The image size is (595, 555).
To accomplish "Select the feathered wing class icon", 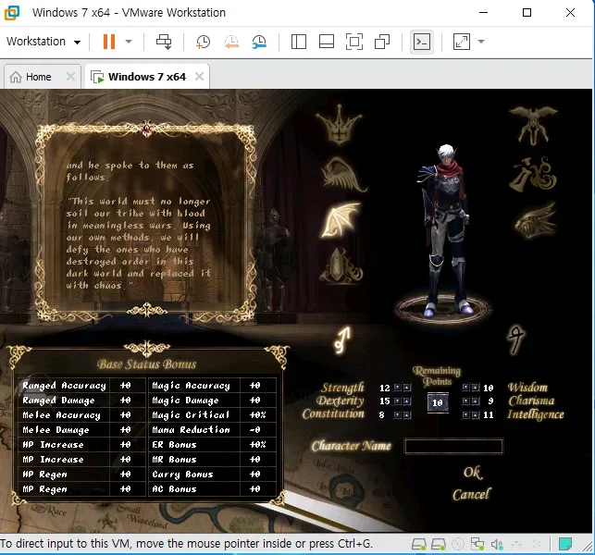I will (342, 175).
